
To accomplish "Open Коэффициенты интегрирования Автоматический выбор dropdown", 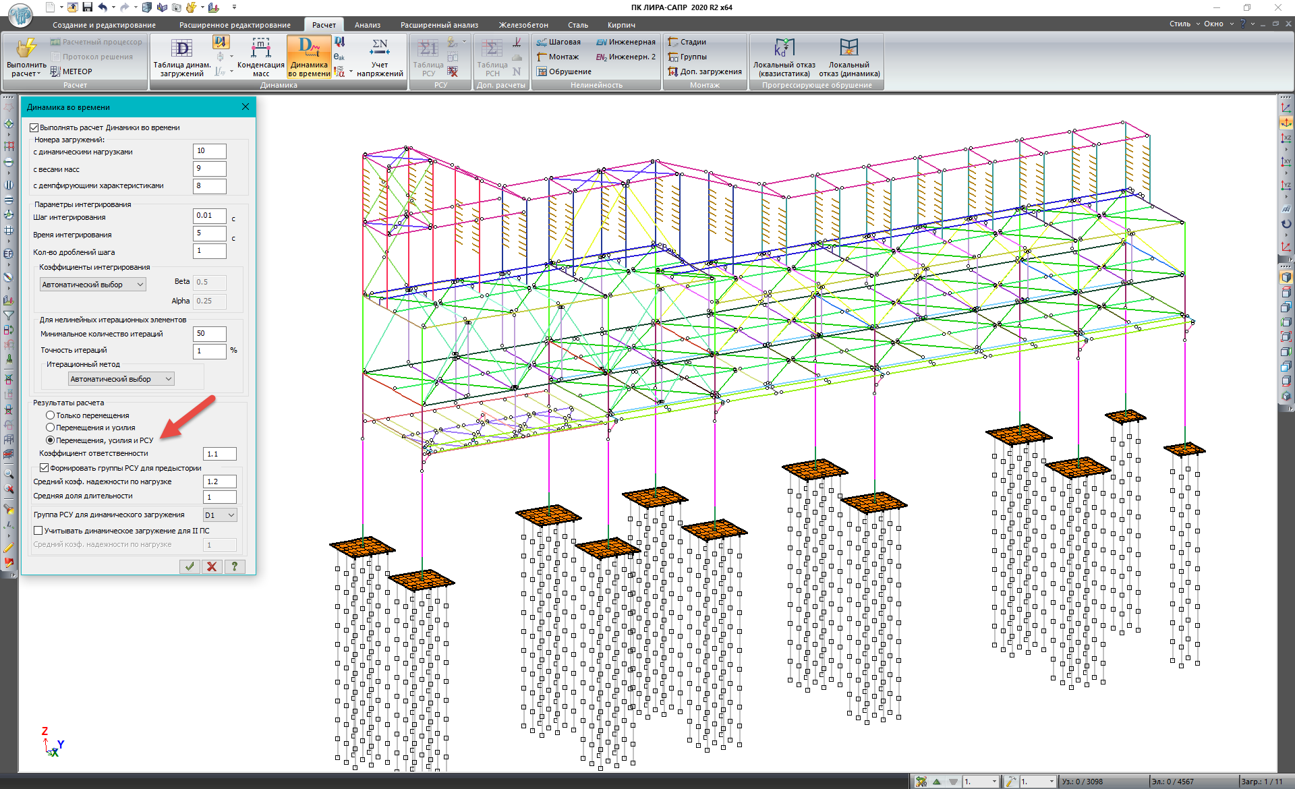I will 92,285.
